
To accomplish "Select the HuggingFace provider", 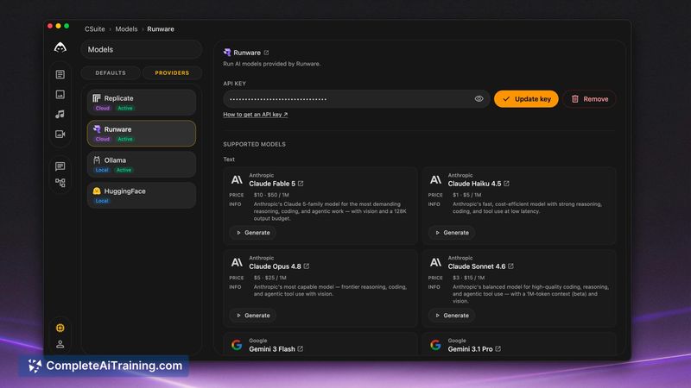I will 142,195.
